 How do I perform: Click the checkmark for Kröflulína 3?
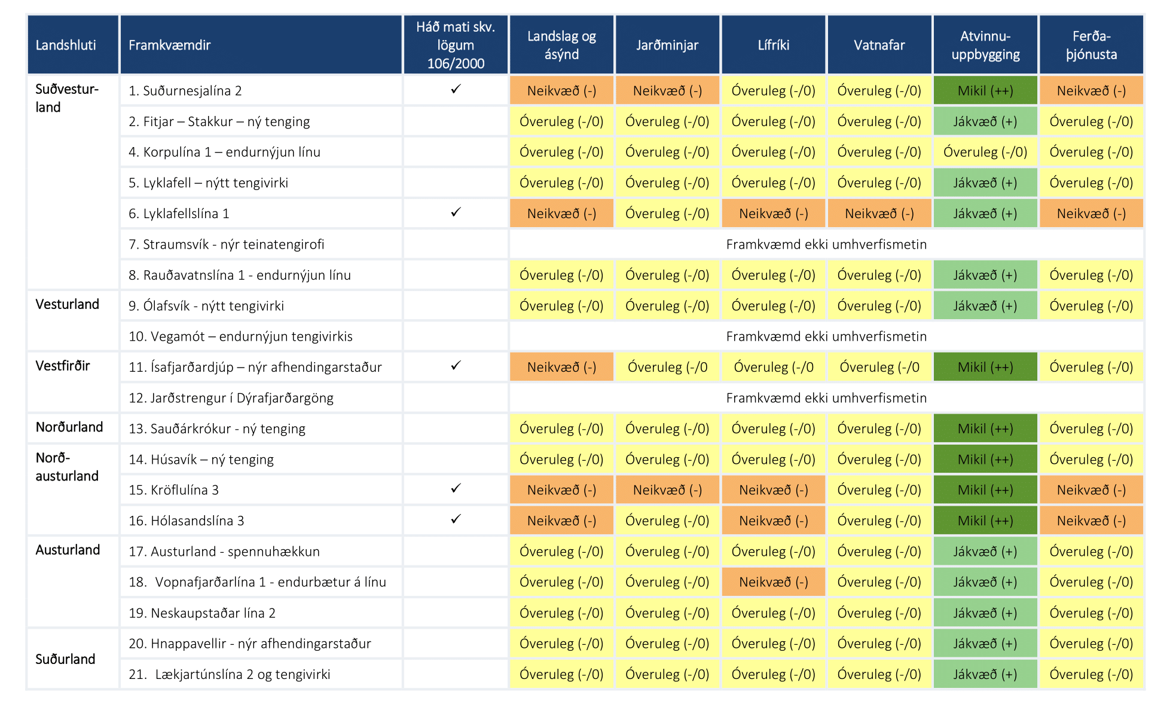click(x=456, y=489)
